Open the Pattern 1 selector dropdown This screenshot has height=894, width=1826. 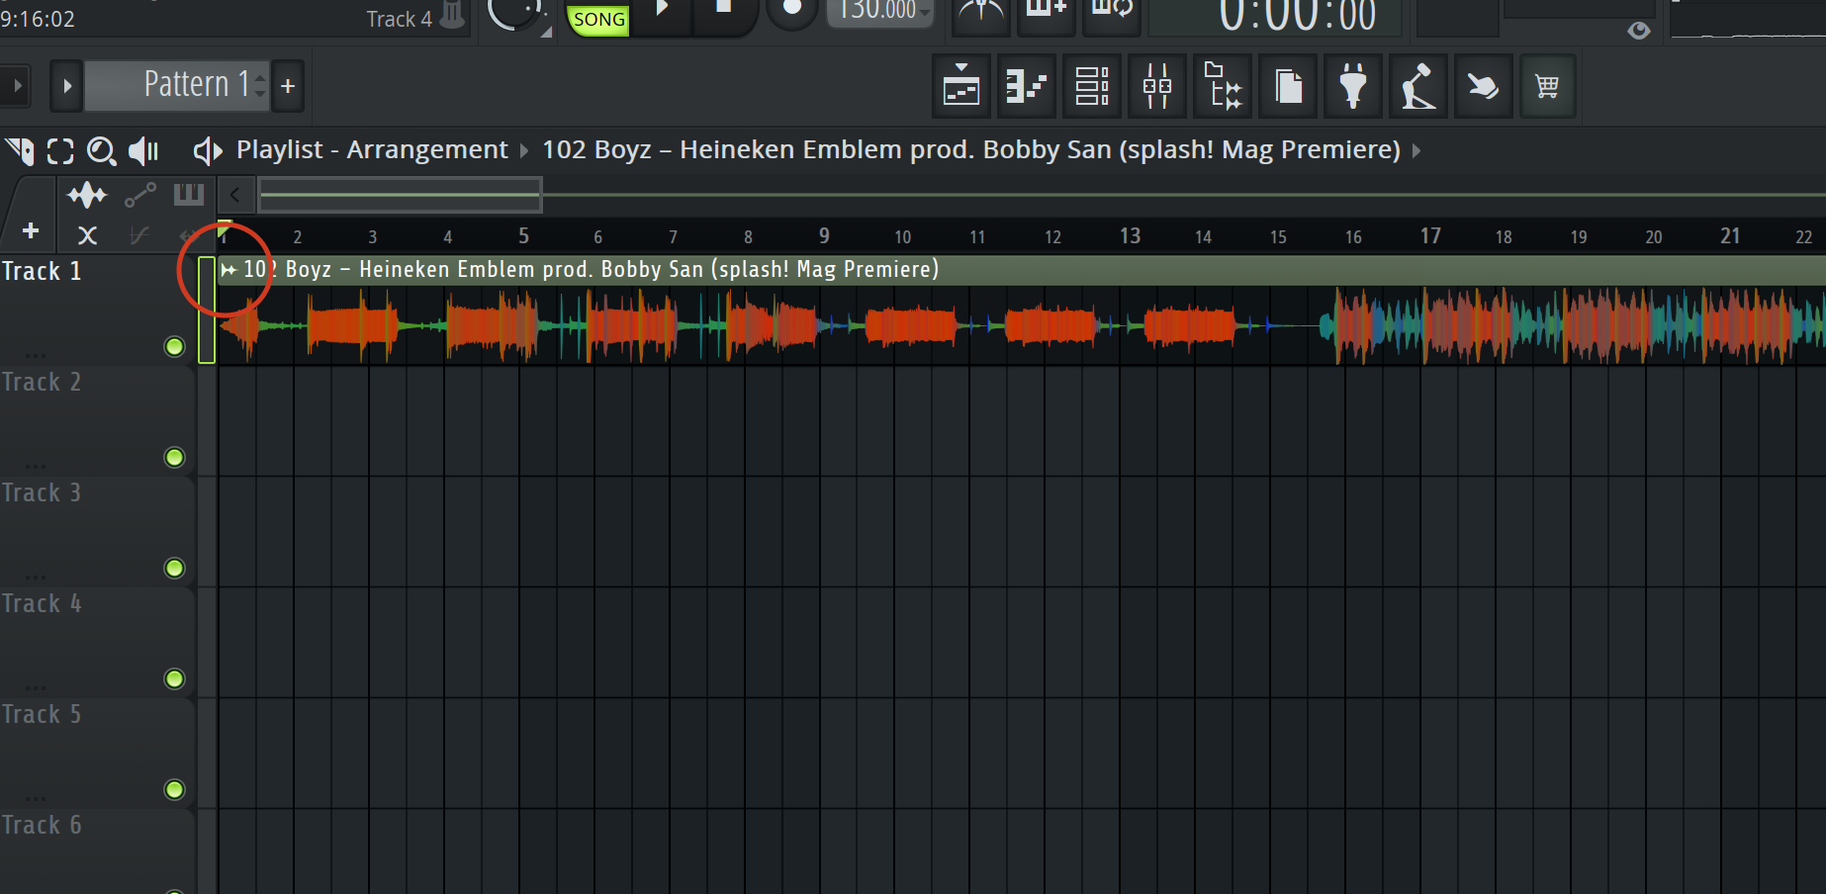[x=176, y=85]
